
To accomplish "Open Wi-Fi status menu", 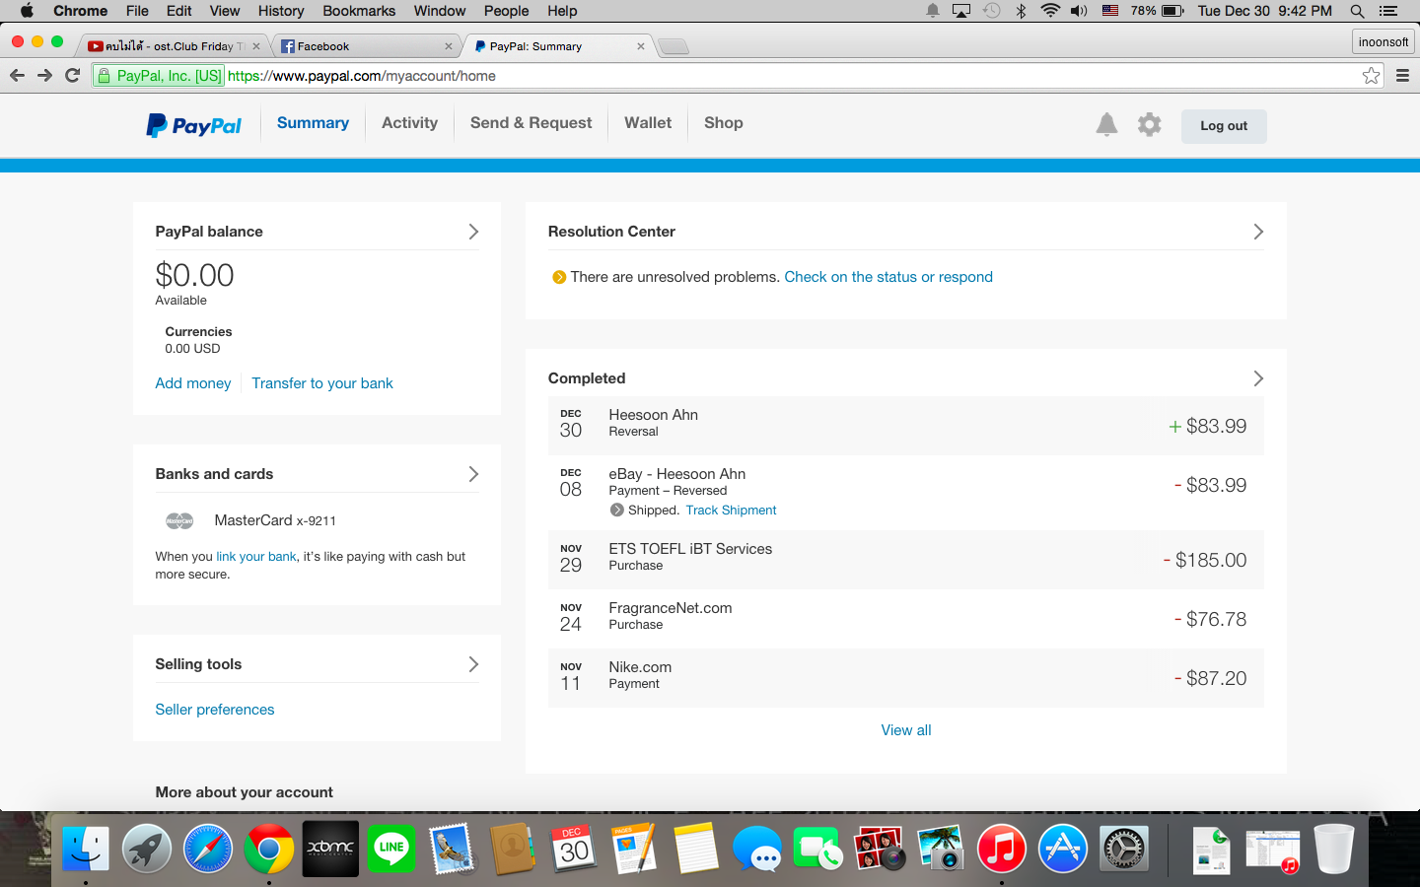I will click(1050, 11).
